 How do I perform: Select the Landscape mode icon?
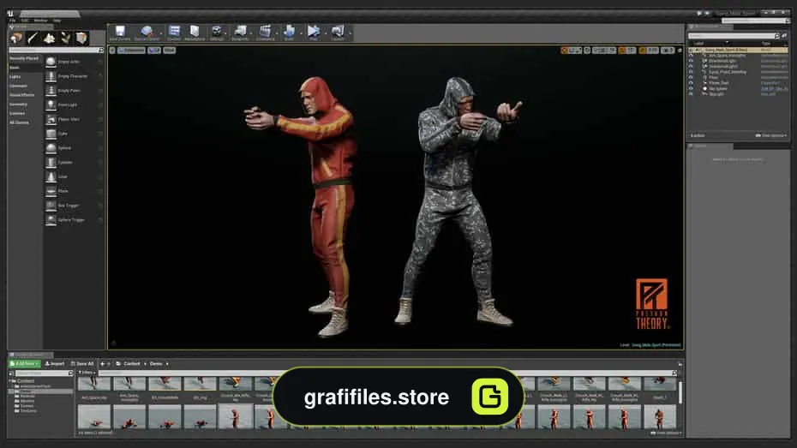pyautogui.click(x=49, y=38)
